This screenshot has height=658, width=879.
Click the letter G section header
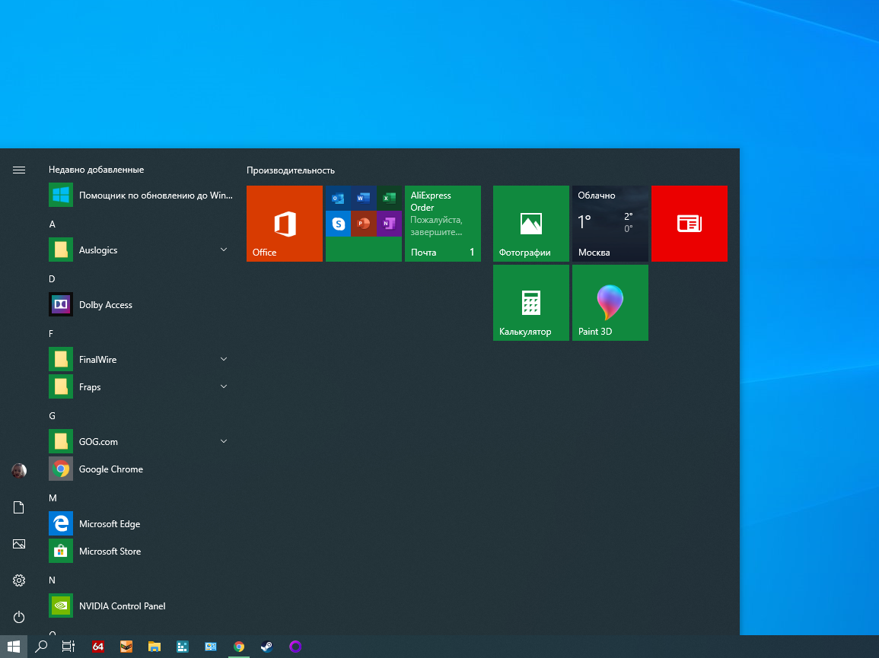[53, 416]
